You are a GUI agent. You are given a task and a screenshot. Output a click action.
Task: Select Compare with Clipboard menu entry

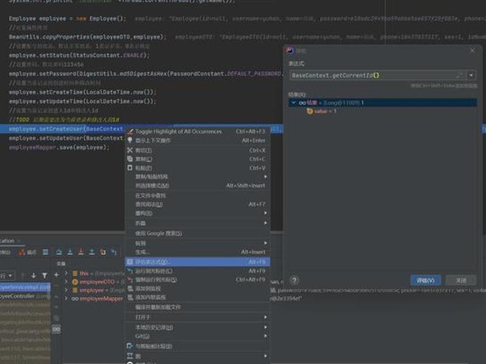pyautogui.click(x=197, y=346)
